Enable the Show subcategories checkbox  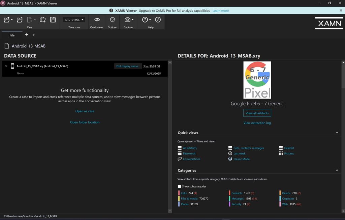point(179,186)
